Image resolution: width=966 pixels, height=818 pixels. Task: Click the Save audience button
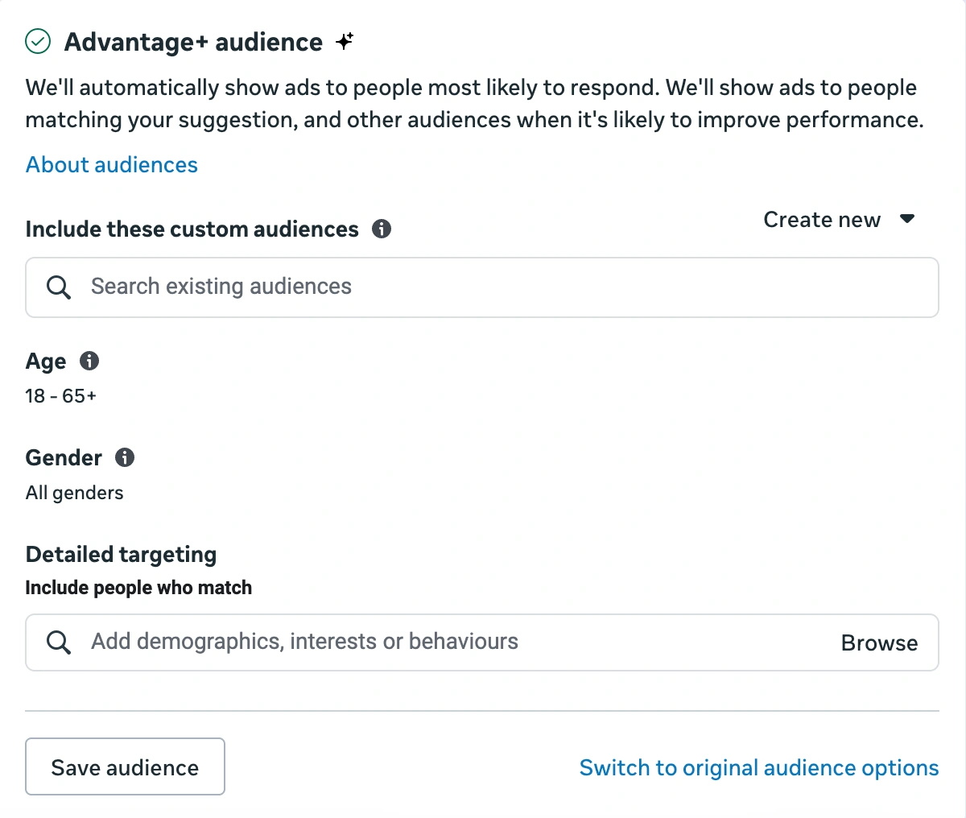(125, 766)
